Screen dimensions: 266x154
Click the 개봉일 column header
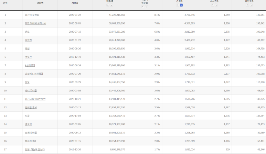pos(75,3)
